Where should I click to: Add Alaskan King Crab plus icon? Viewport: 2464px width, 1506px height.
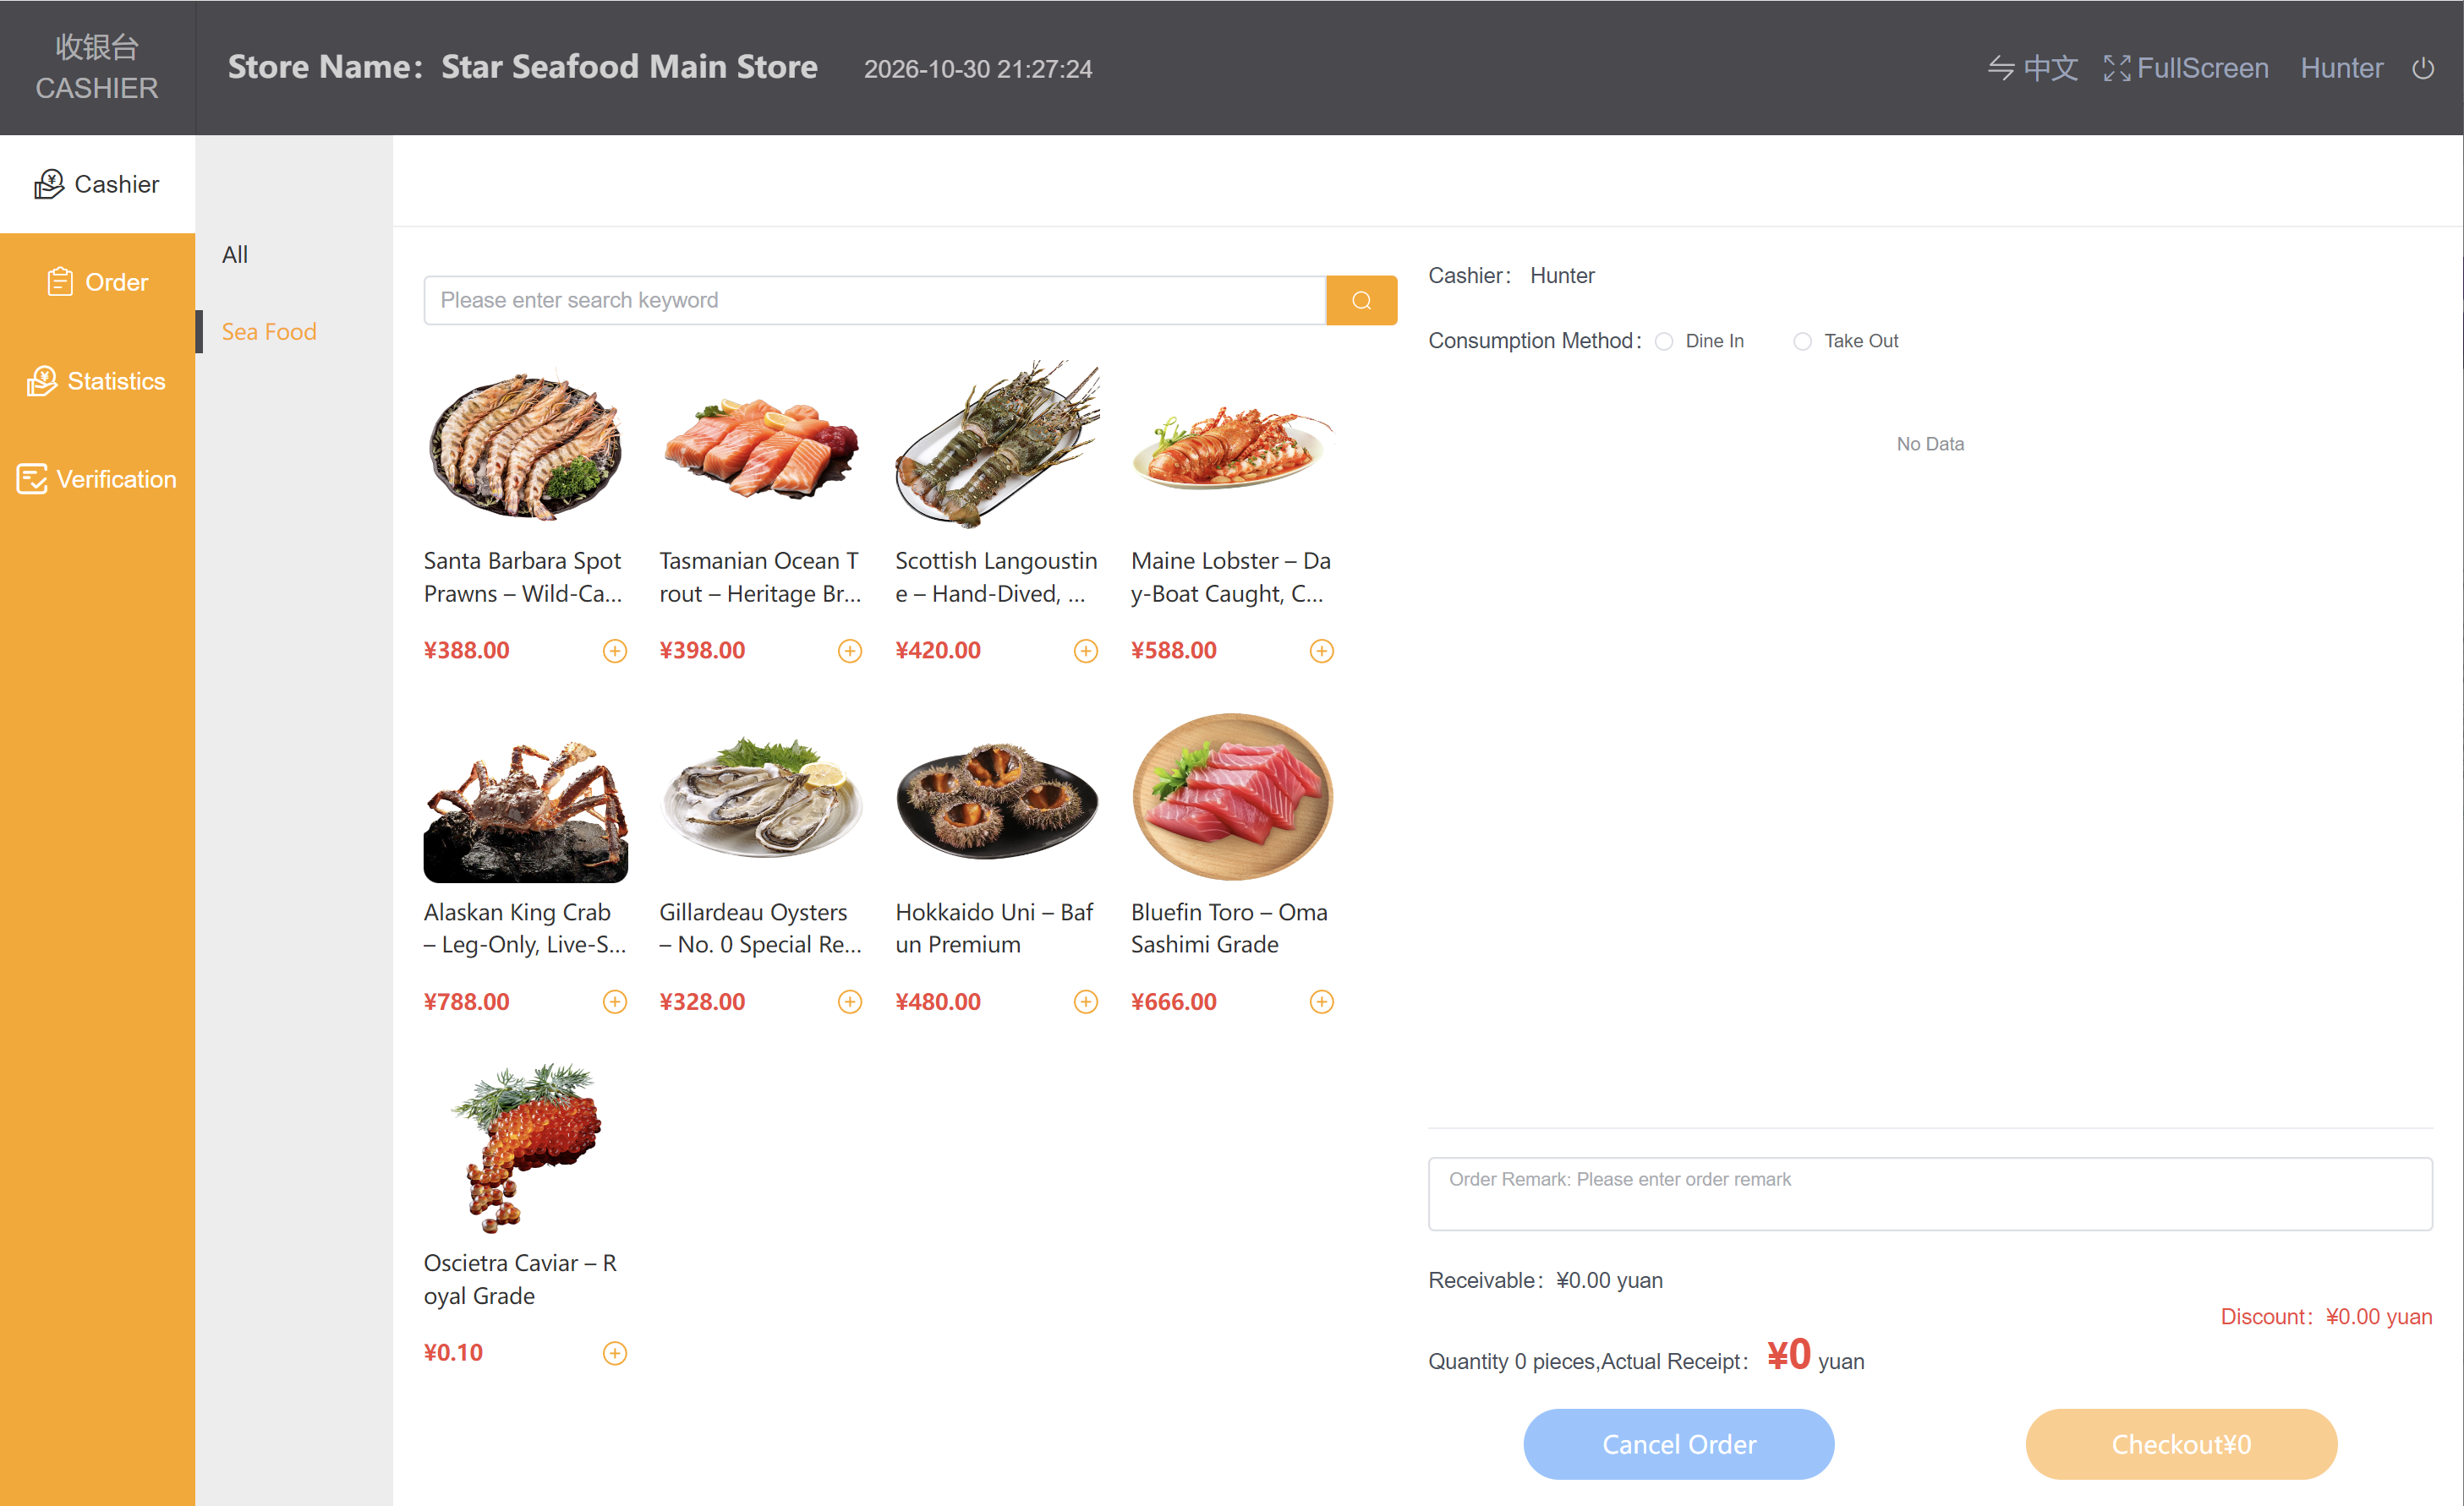click(614, 1002)
